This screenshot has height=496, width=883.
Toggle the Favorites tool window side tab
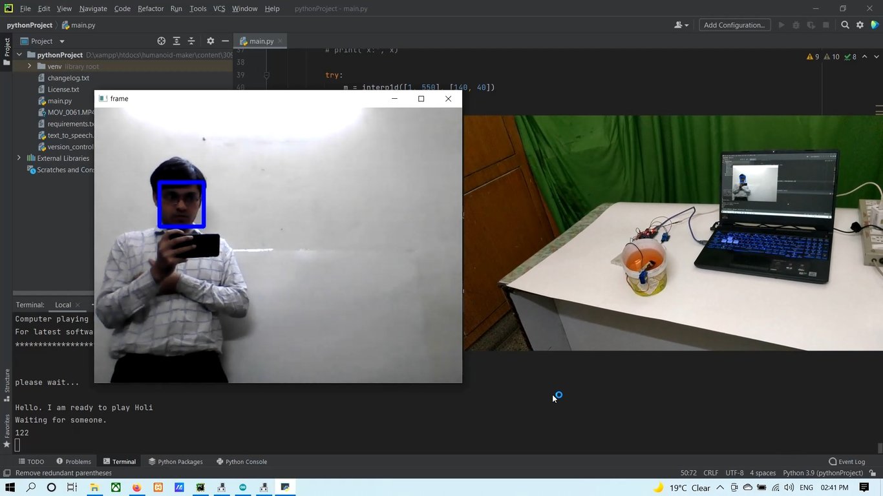(7, 431)
